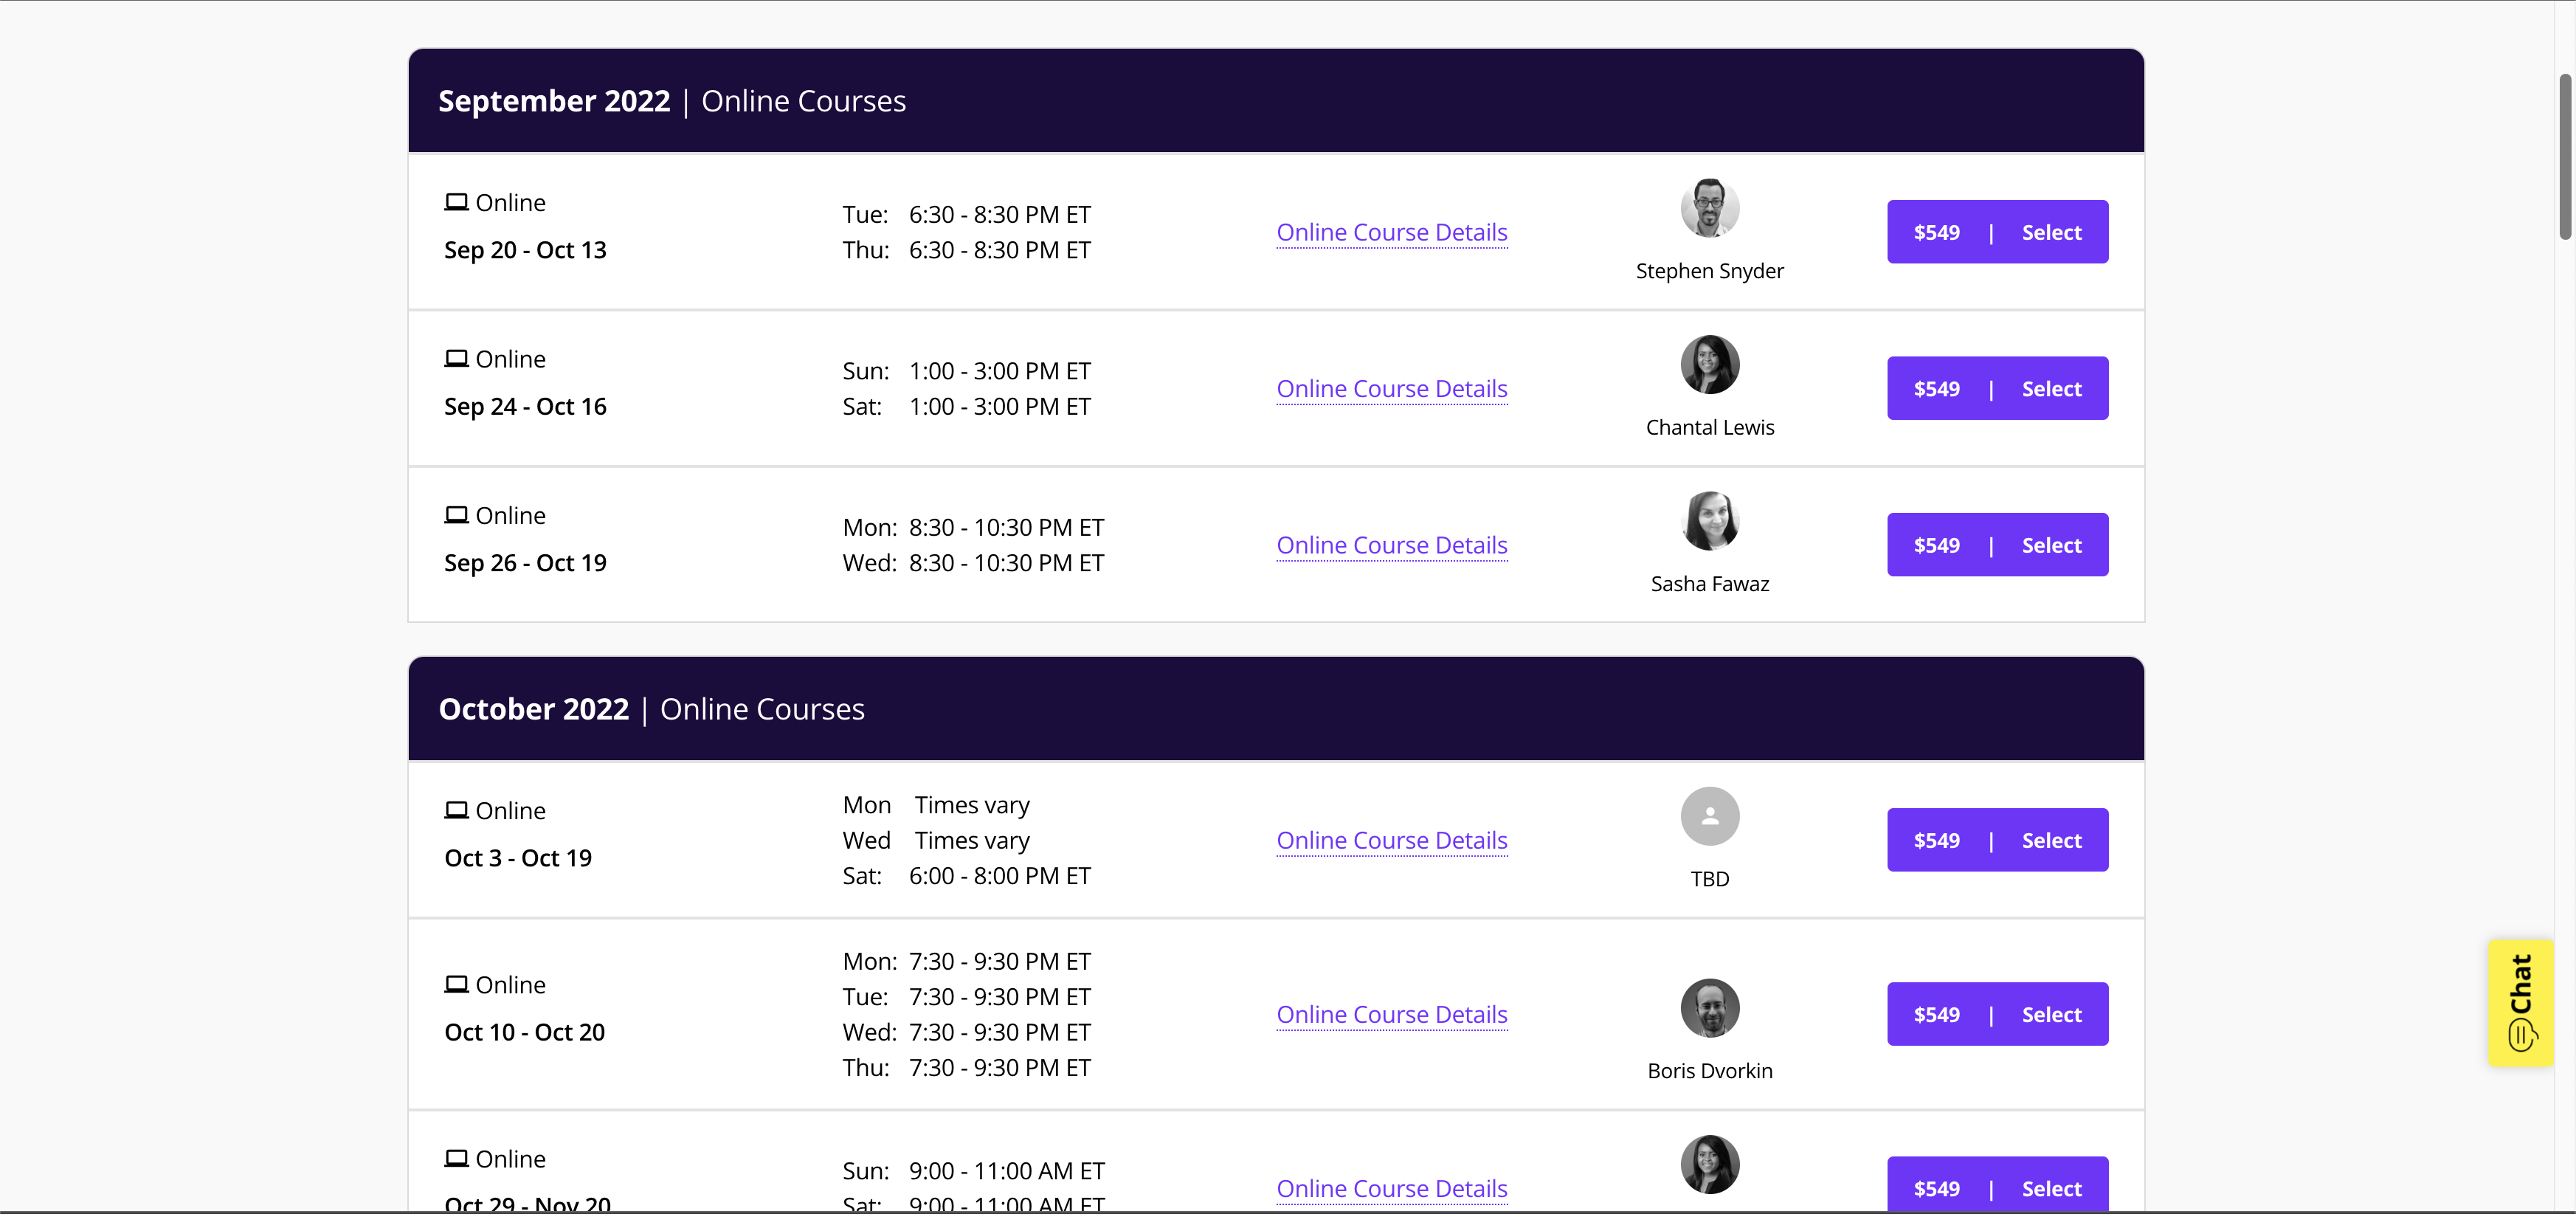Click the laptop icon for Sep 24 course
This screenshot has height=1214, width=2576.
(456, 358)
